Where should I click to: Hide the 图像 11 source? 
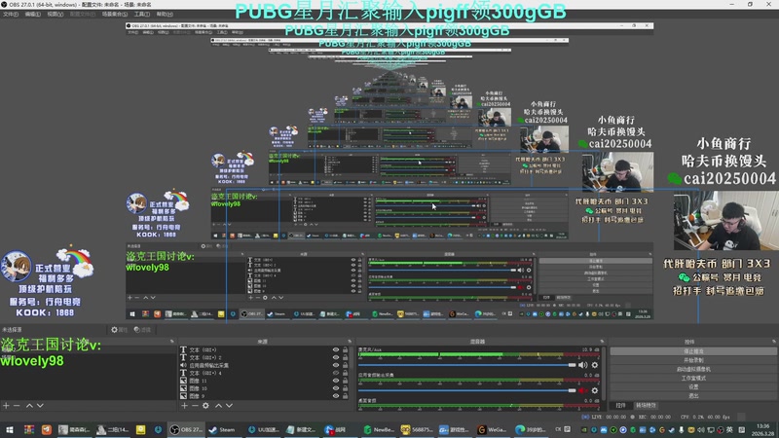click(336, 381)
